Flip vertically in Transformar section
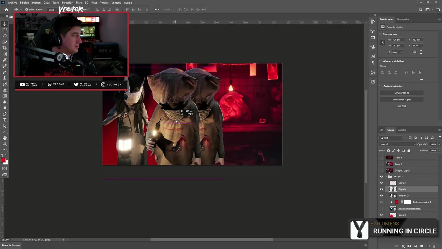The height and width of the screenshot is (249, 442). coord(421,52)
